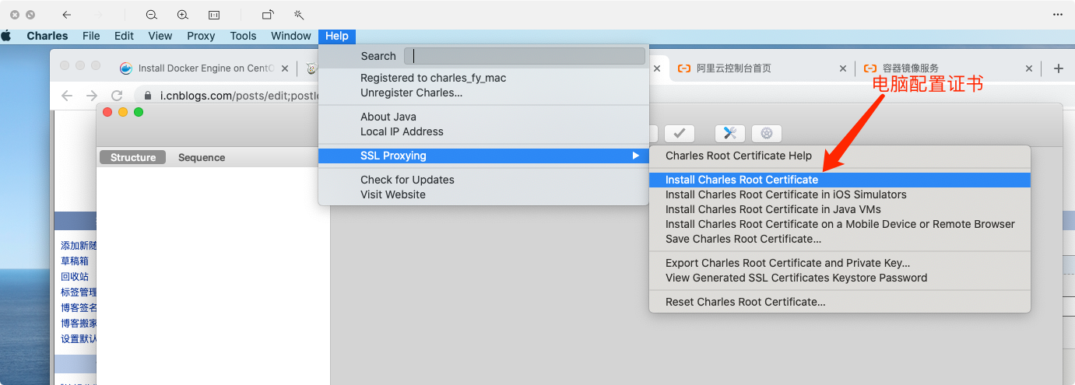Open the File menu
The height and width of the screenshot is (385, 1075).
(x=91, y=36)
